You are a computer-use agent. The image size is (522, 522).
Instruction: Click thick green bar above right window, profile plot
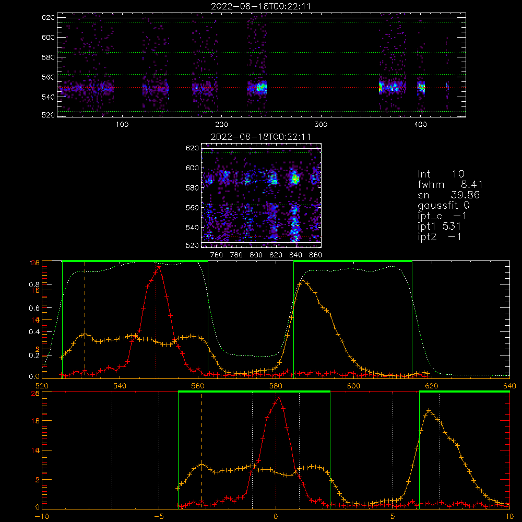(353, 261)
